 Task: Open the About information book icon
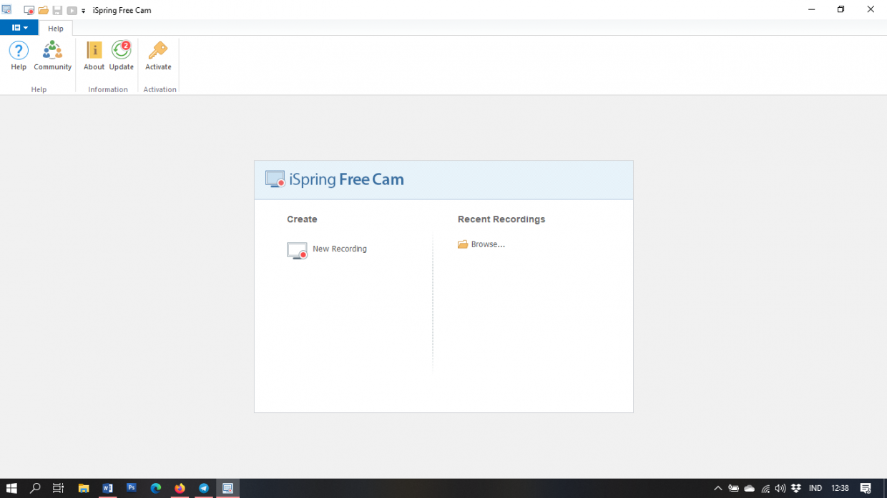click(x=94, y=51)
